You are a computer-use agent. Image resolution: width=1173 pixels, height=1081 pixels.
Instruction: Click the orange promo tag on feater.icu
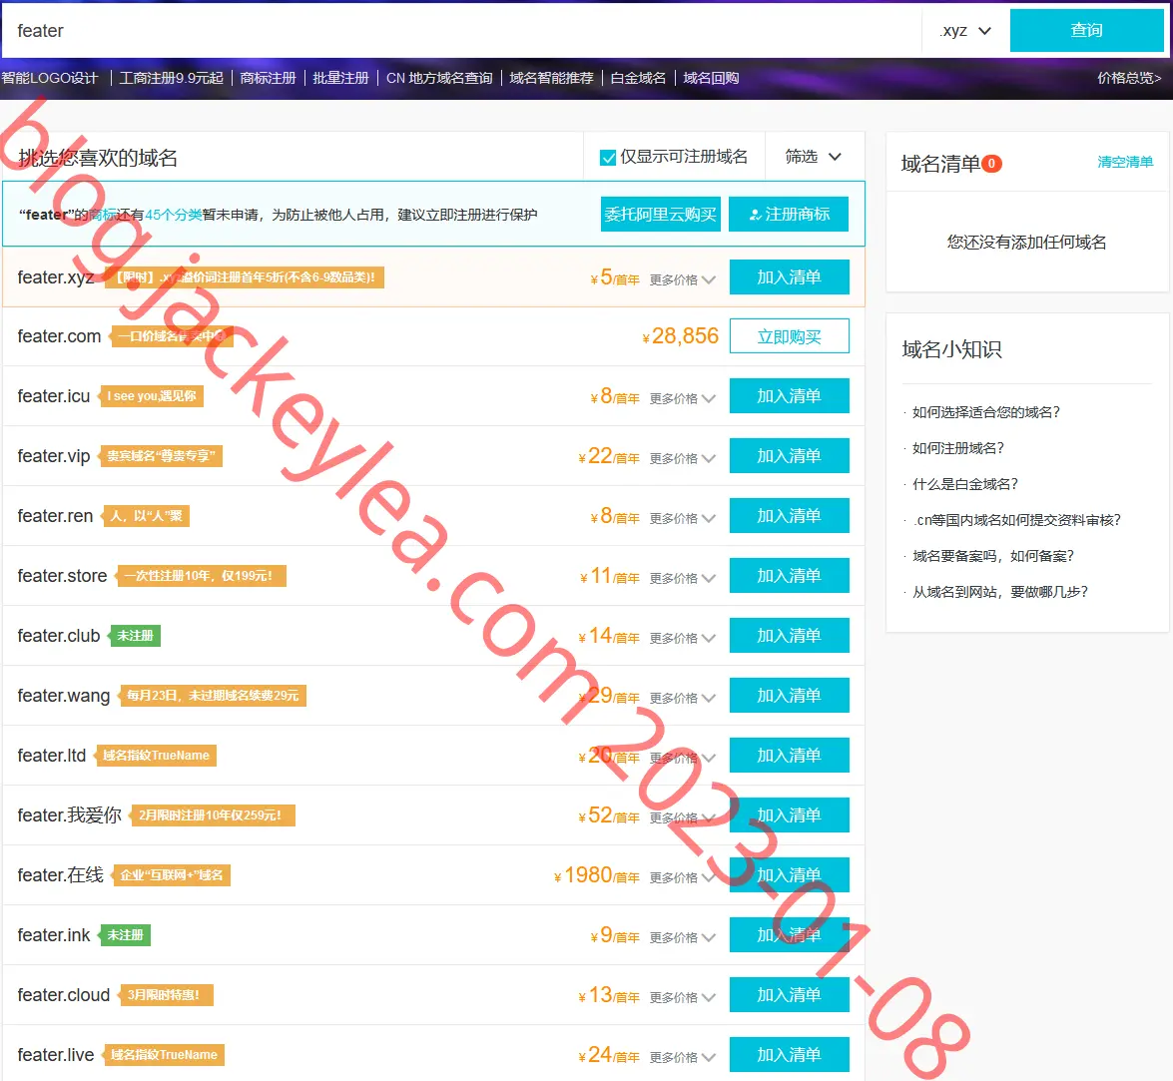[x=151, y=396]
